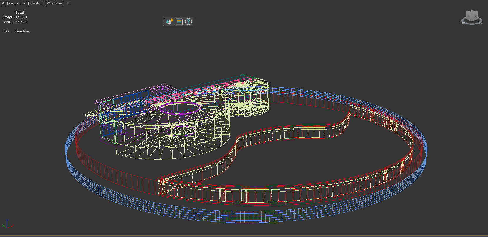Click the Verts count value 25.604
This screenshot has height=237, width=488.
click(x=21, y=22)
